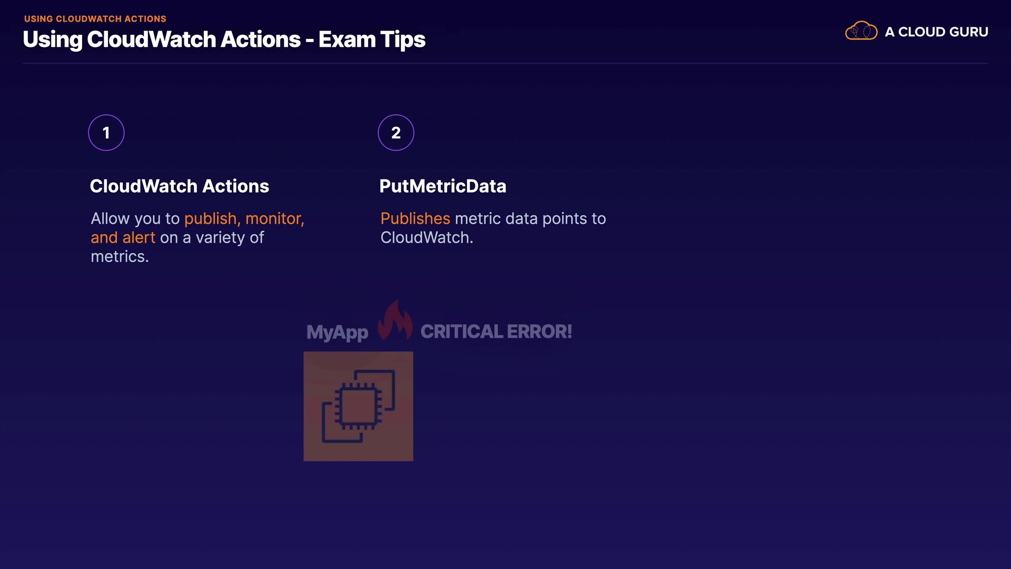The height and width of the screenshot is (569, 1011).
Task: Click the "A CLOUD GURU" brand text
Action: click(936, 32)
